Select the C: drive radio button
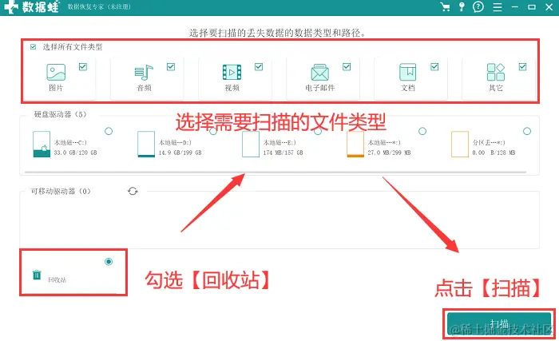 point(109,131)
